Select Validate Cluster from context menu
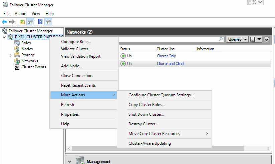The width and height of the screenshot is (275, 164). 76,49
